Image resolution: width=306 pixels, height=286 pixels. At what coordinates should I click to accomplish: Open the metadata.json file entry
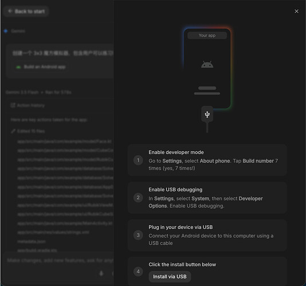click(32, 241)
